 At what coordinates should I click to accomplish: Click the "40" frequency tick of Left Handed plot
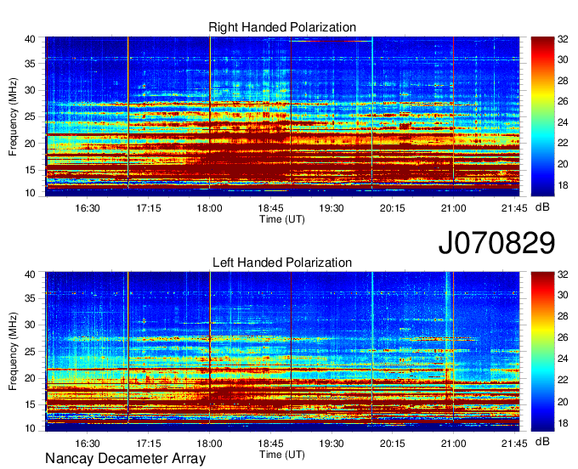coord(30,274)
